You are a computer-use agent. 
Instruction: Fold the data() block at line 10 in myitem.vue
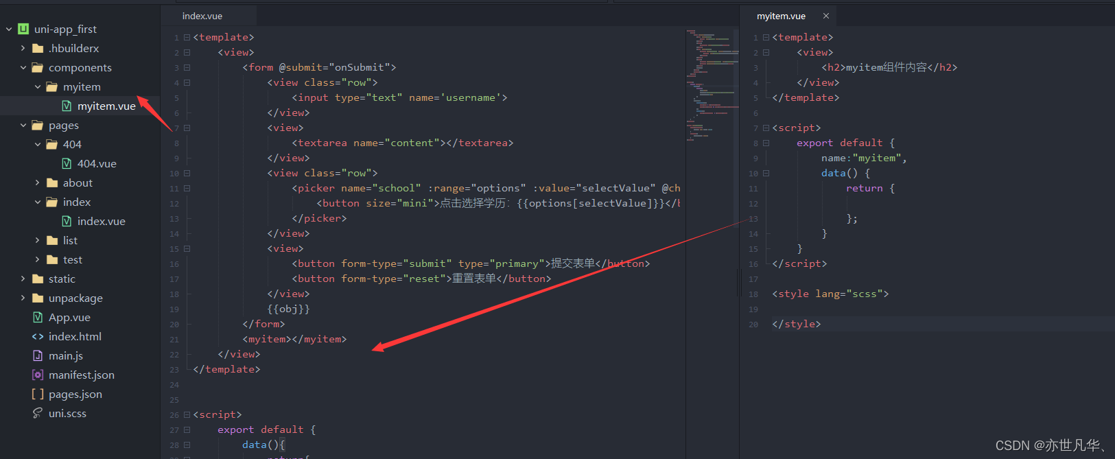coord(766,174)
